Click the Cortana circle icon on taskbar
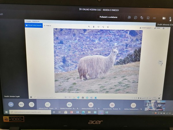The height and width of the screenshot is (130, 173). tap(54, 112)
